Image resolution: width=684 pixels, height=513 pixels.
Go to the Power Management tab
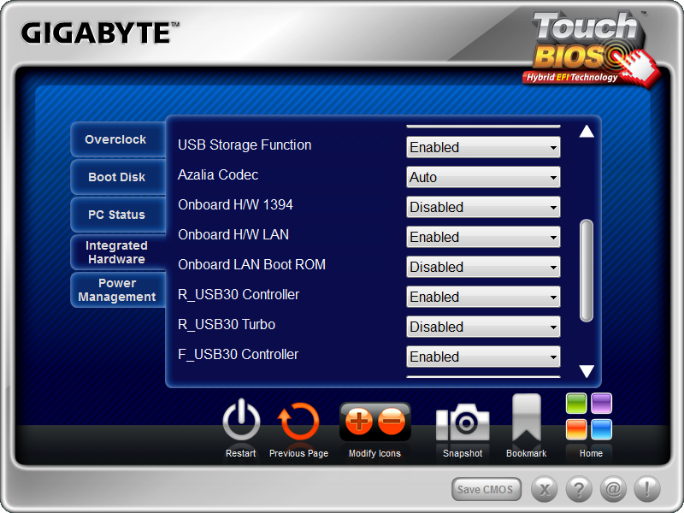point(118,290)
